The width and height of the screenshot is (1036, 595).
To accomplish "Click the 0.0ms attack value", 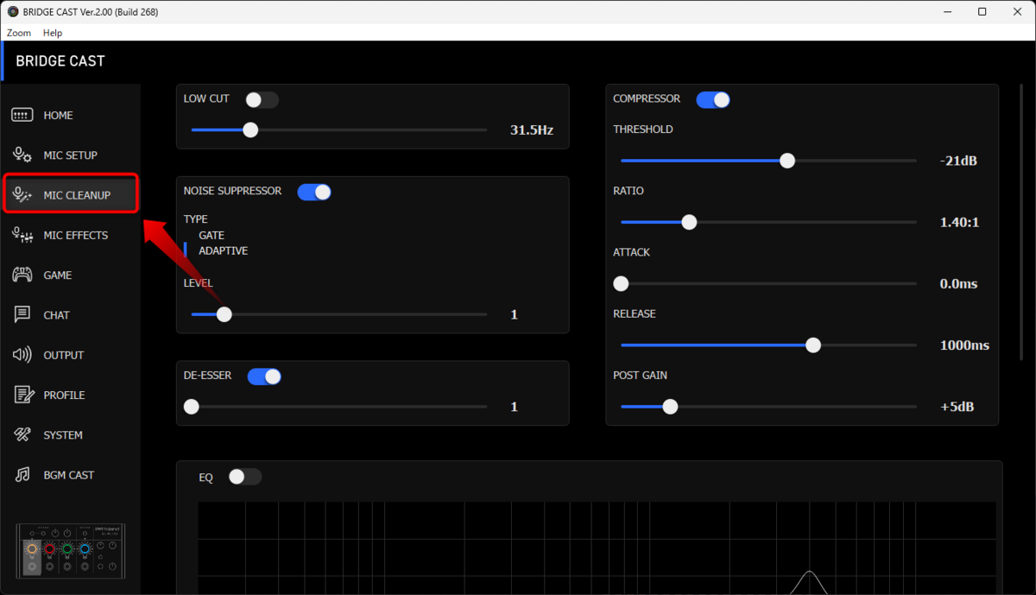I will (959, 284).
